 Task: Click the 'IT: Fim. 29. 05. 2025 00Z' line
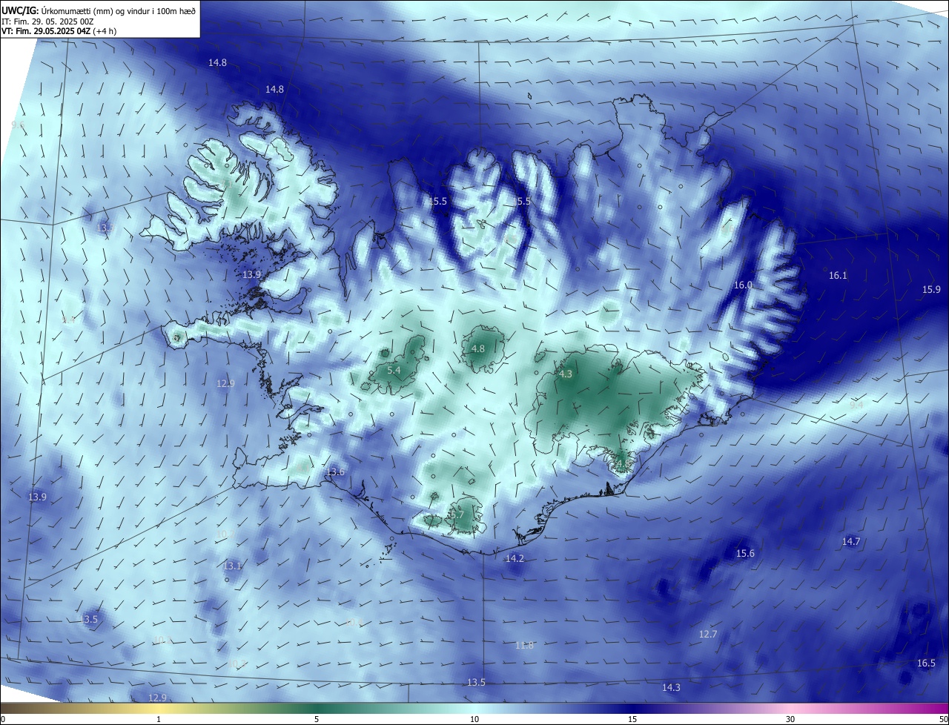click(x=47, y=21)
